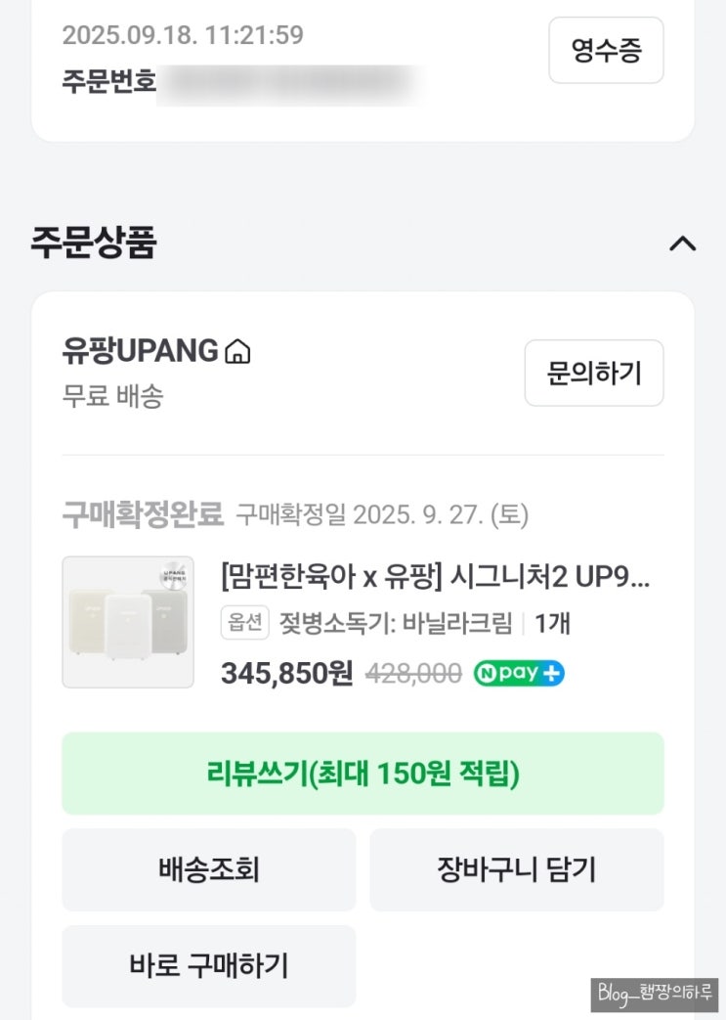This screenshot has width=726, height=1020.
Task: Open the 시그니처2 product title link
Action: click(435, 577)
